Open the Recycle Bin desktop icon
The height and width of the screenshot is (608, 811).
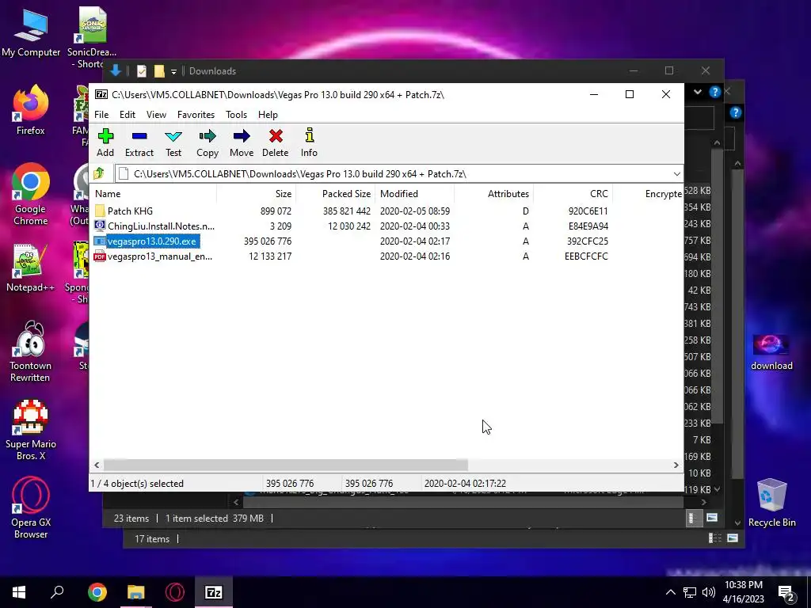pos(771,503)
